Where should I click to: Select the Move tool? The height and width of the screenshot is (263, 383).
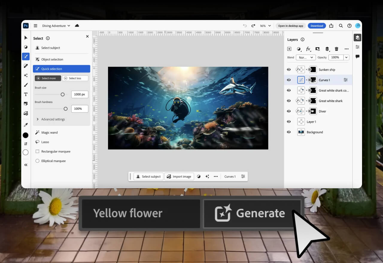click(x=26, y=37)
